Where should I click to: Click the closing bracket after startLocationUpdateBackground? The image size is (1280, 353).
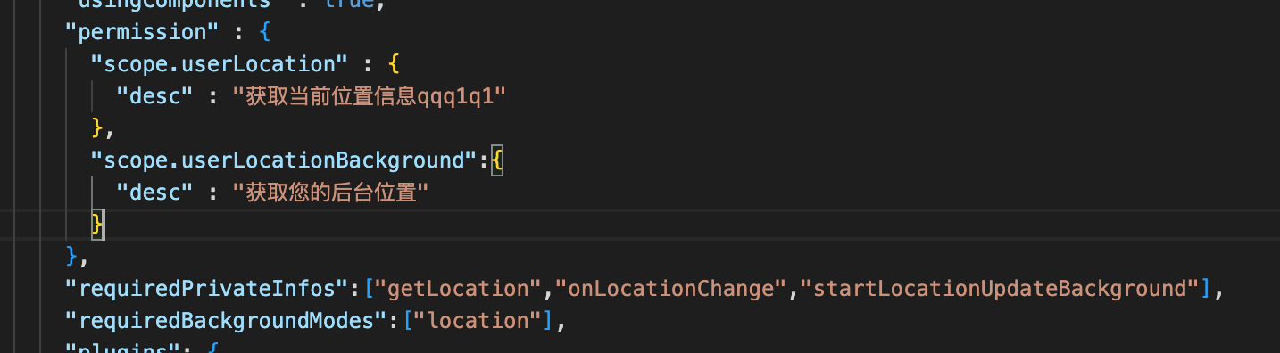coord(1205,289)
